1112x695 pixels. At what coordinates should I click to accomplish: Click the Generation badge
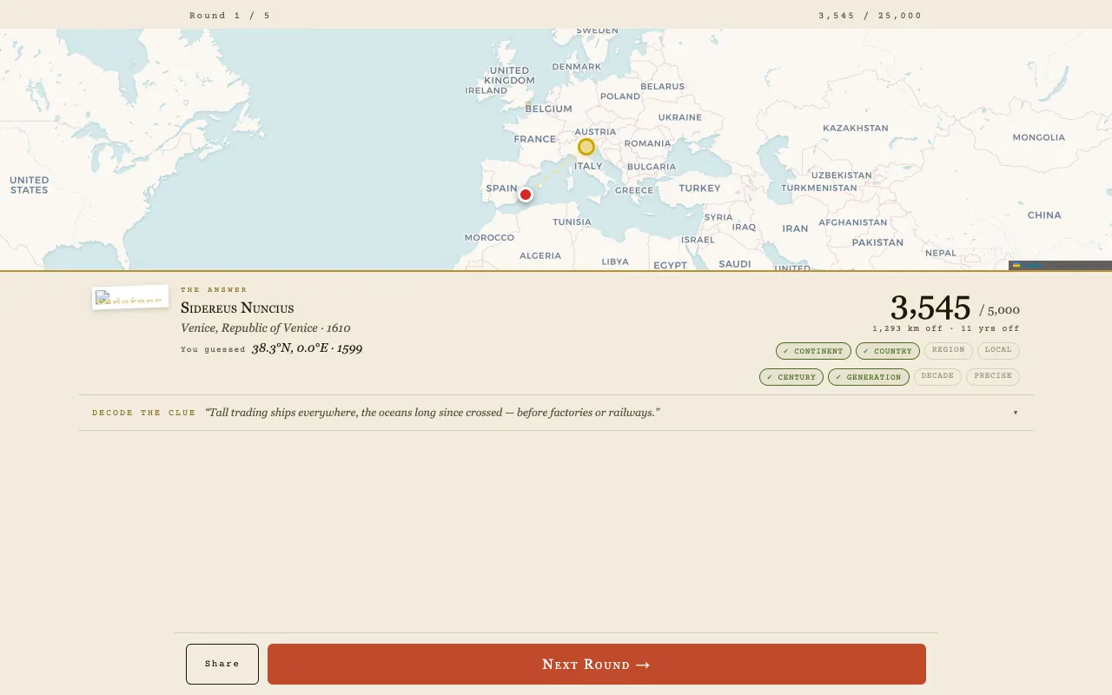coord(869,377)
